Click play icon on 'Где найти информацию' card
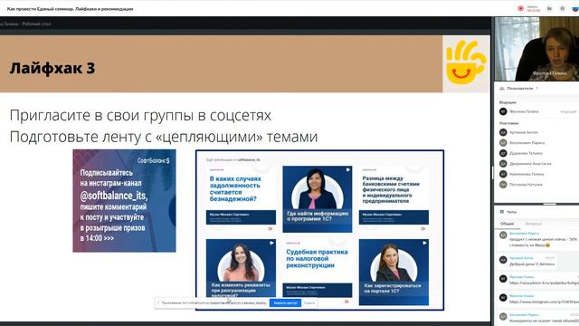The image size is (579, 326). [347, 169]
